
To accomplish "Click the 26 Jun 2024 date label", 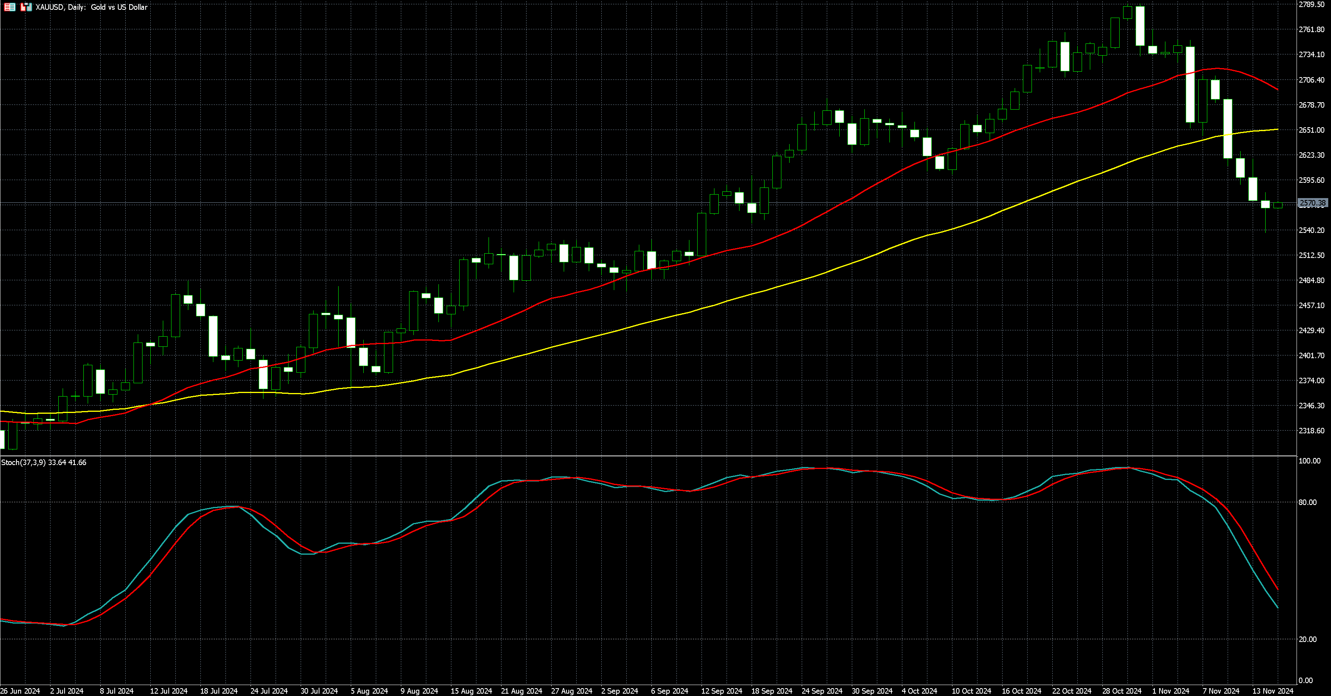I will click(x=20, y=691).
